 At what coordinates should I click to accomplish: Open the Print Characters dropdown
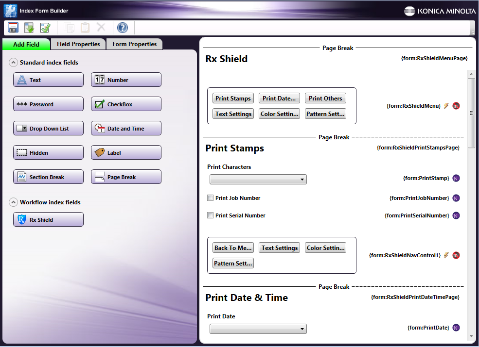258,180
